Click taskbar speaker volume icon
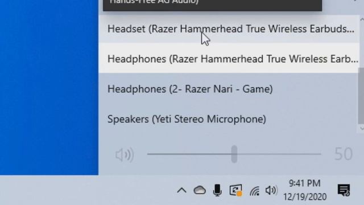 pos(271,190)
